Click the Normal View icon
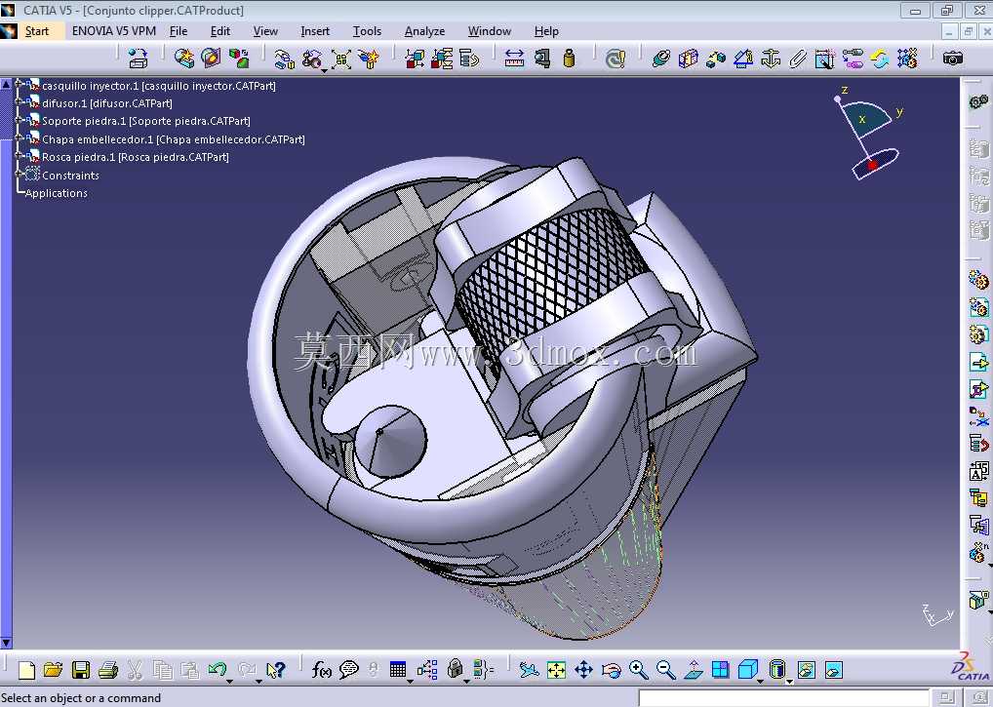 tap(694, 670)
